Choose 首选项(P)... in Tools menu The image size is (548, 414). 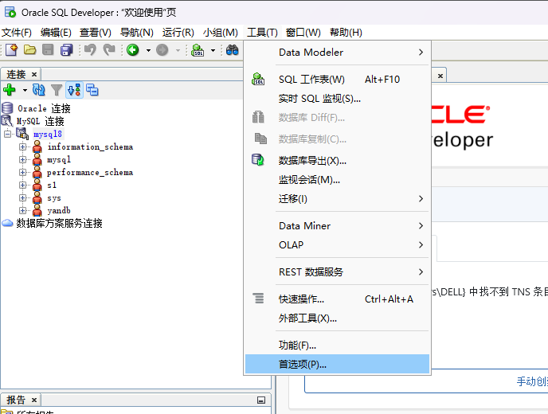(x=337, y=364)
